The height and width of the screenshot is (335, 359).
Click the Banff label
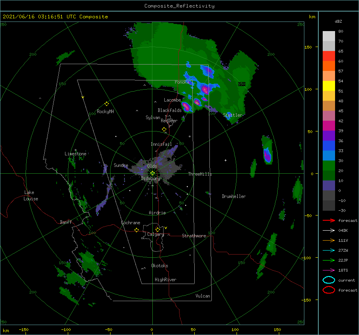(x=66, y=222)
